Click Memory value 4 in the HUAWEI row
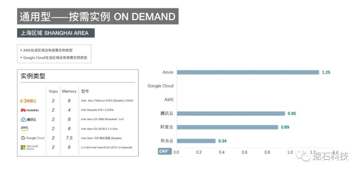 (x=69, y=110)
